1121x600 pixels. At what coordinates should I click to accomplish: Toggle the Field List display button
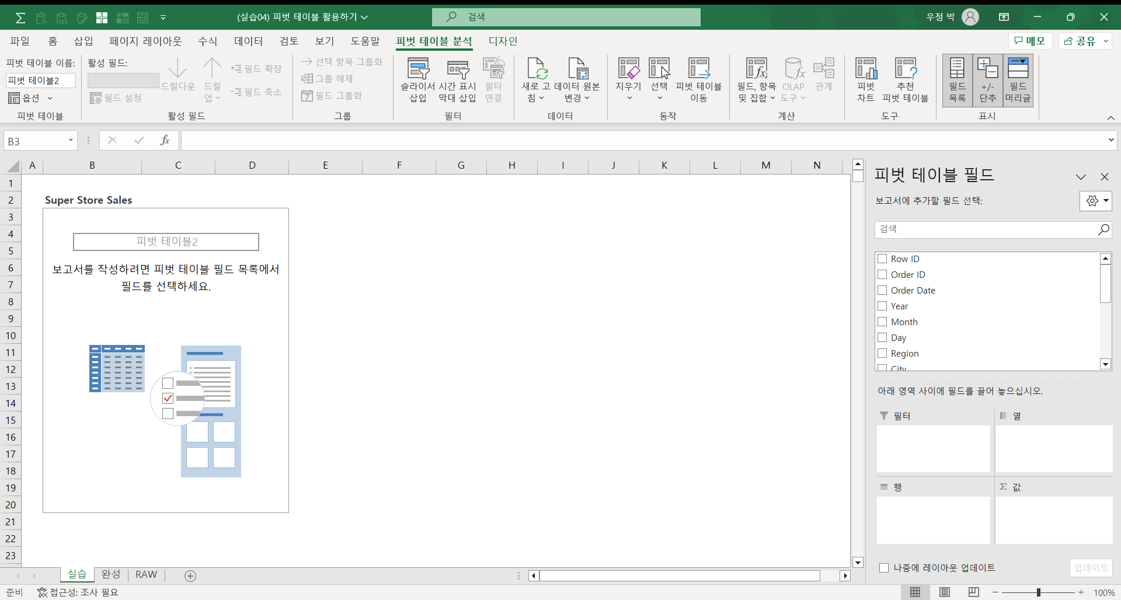point(958,81)
